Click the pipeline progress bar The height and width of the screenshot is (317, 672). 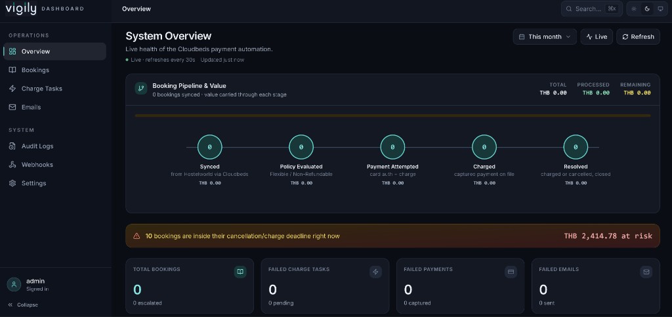pyautogui.click(x=392, y=116)
